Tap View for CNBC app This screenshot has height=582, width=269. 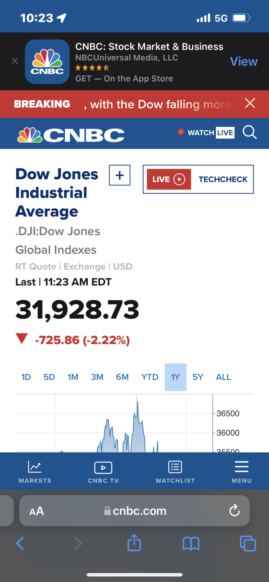point(244,61)
